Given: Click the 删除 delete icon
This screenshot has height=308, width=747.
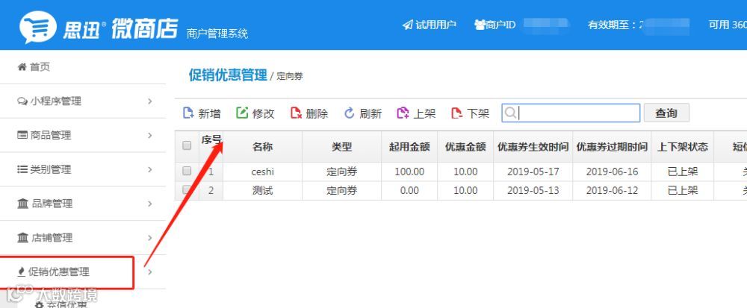Looking at the screenshot, I should click(x=297, y=113).
